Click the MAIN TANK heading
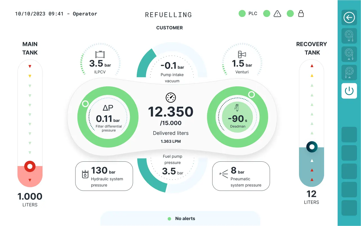The image size is (361, 226). click(30, 48)
